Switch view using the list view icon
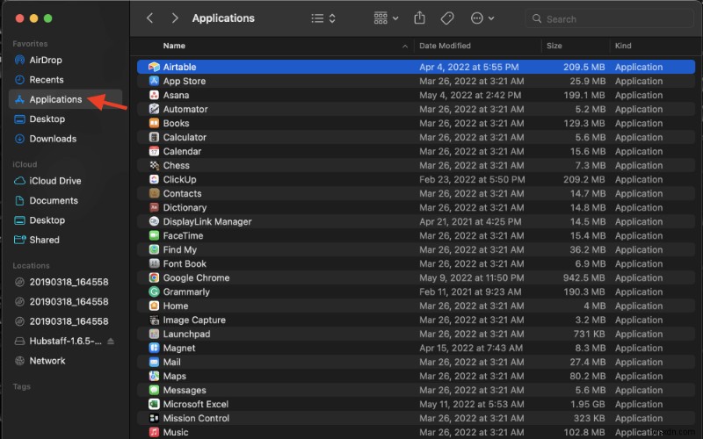 click(x=317, y=18)
